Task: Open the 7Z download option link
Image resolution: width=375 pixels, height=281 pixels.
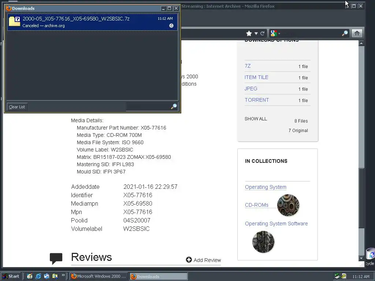Action: tap(248, 66)
